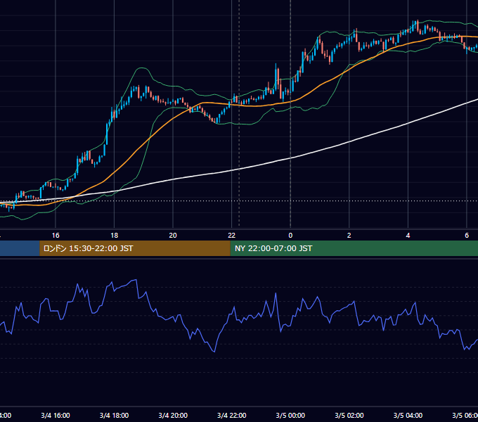Screen dimensions: 478x422
Task: Click the 3/4 16:00 time label
Action: click(x=56, y=415)
